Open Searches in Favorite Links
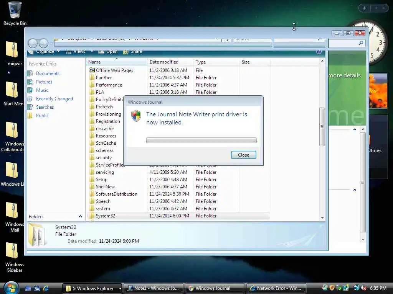 click(x=45, y=107)
